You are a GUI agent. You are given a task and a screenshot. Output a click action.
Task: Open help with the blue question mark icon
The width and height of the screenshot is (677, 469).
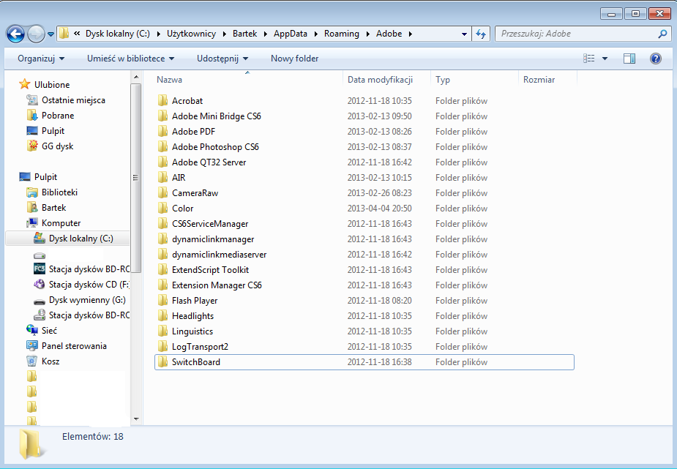[x=656, y=59]
